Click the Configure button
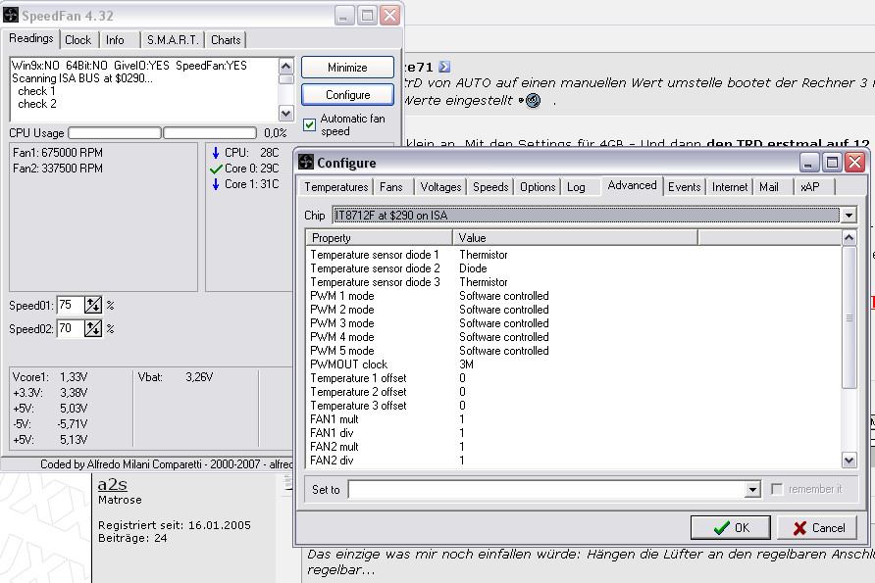The height and width of the screenshot is (583, 875). pyautogui.click(x=347, y=95)
